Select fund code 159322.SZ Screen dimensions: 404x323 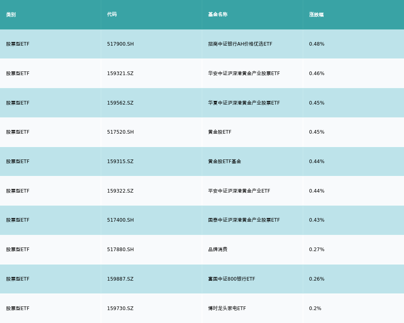tap(120, 191)
